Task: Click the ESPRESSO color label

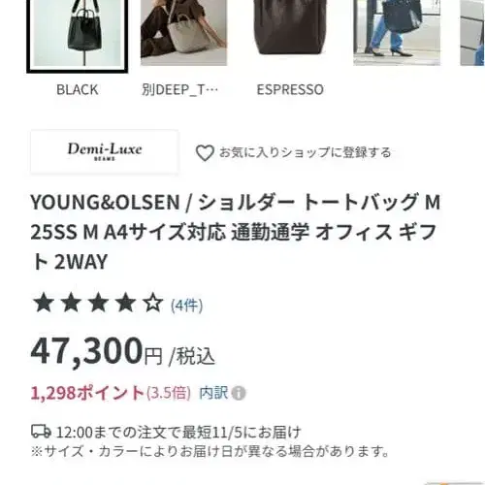Action: click(290, 90)
